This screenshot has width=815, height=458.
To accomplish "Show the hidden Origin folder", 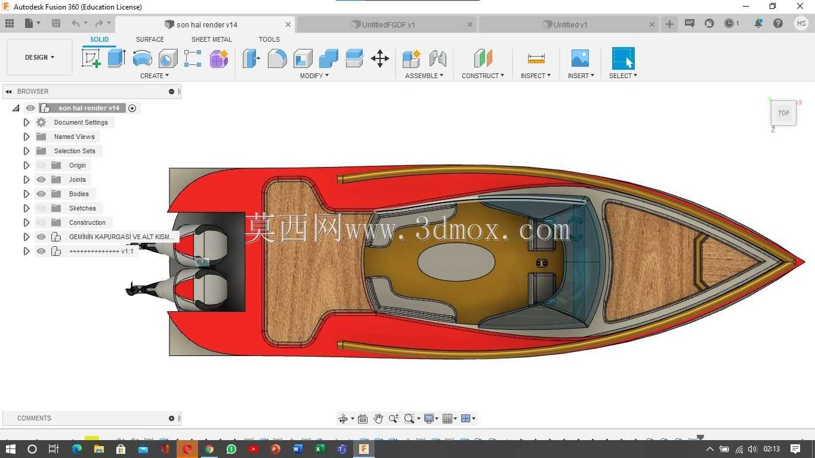I will (41, 165).
